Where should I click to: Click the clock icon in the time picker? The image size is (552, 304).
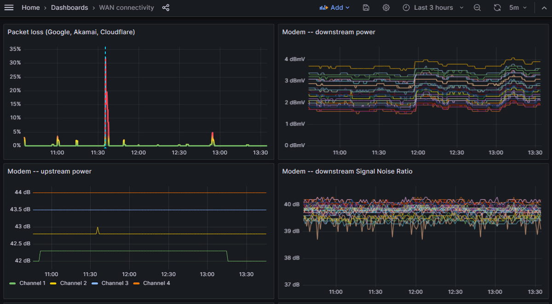pyautogui.click(x=406, y=8)
